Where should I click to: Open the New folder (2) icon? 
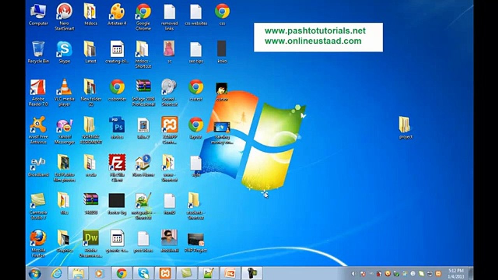click(x=91, y=93)
